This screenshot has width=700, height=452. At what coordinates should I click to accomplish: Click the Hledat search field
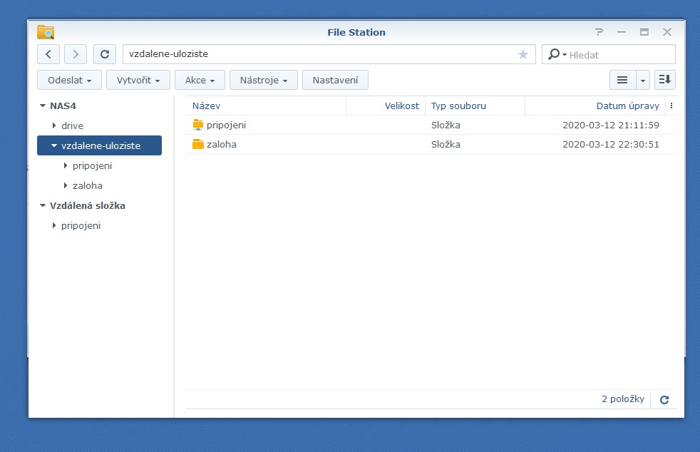619,55
